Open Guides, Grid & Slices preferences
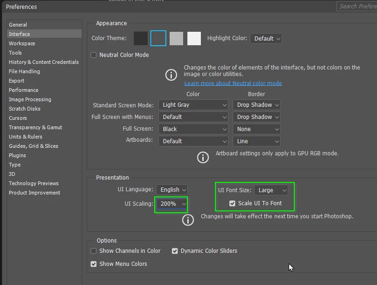The width and height of the screenshot is (377, 285). click(x=44, y=146)
